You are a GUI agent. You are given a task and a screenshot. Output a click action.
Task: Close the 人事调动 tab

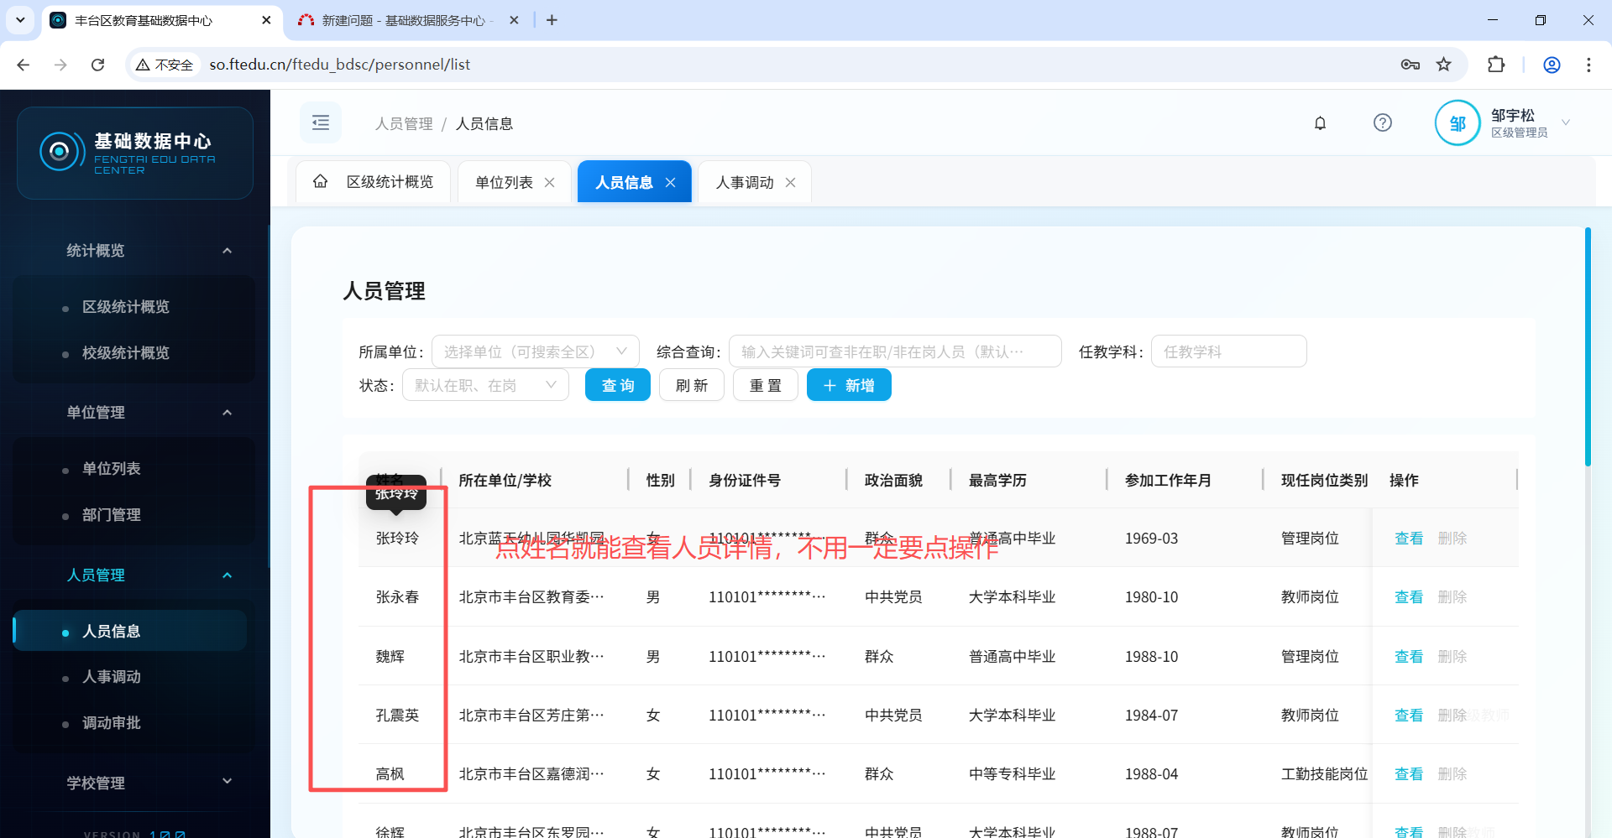[x=790, y=182]
